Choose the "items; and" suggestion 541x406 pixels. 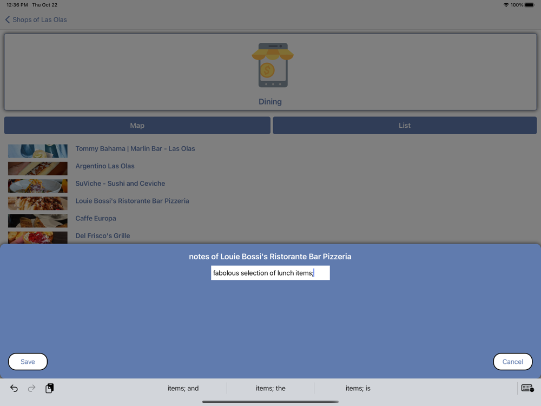(x=183, y=388)
